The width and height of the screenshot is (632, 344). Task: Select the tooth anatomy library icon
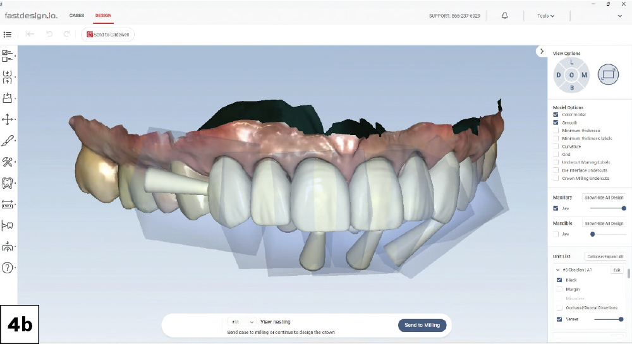coord(7,183)
